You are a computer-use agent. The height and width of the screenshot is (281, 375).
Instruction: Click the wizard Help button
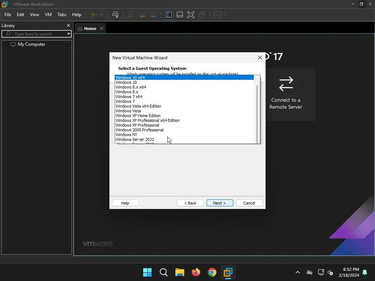125,203
